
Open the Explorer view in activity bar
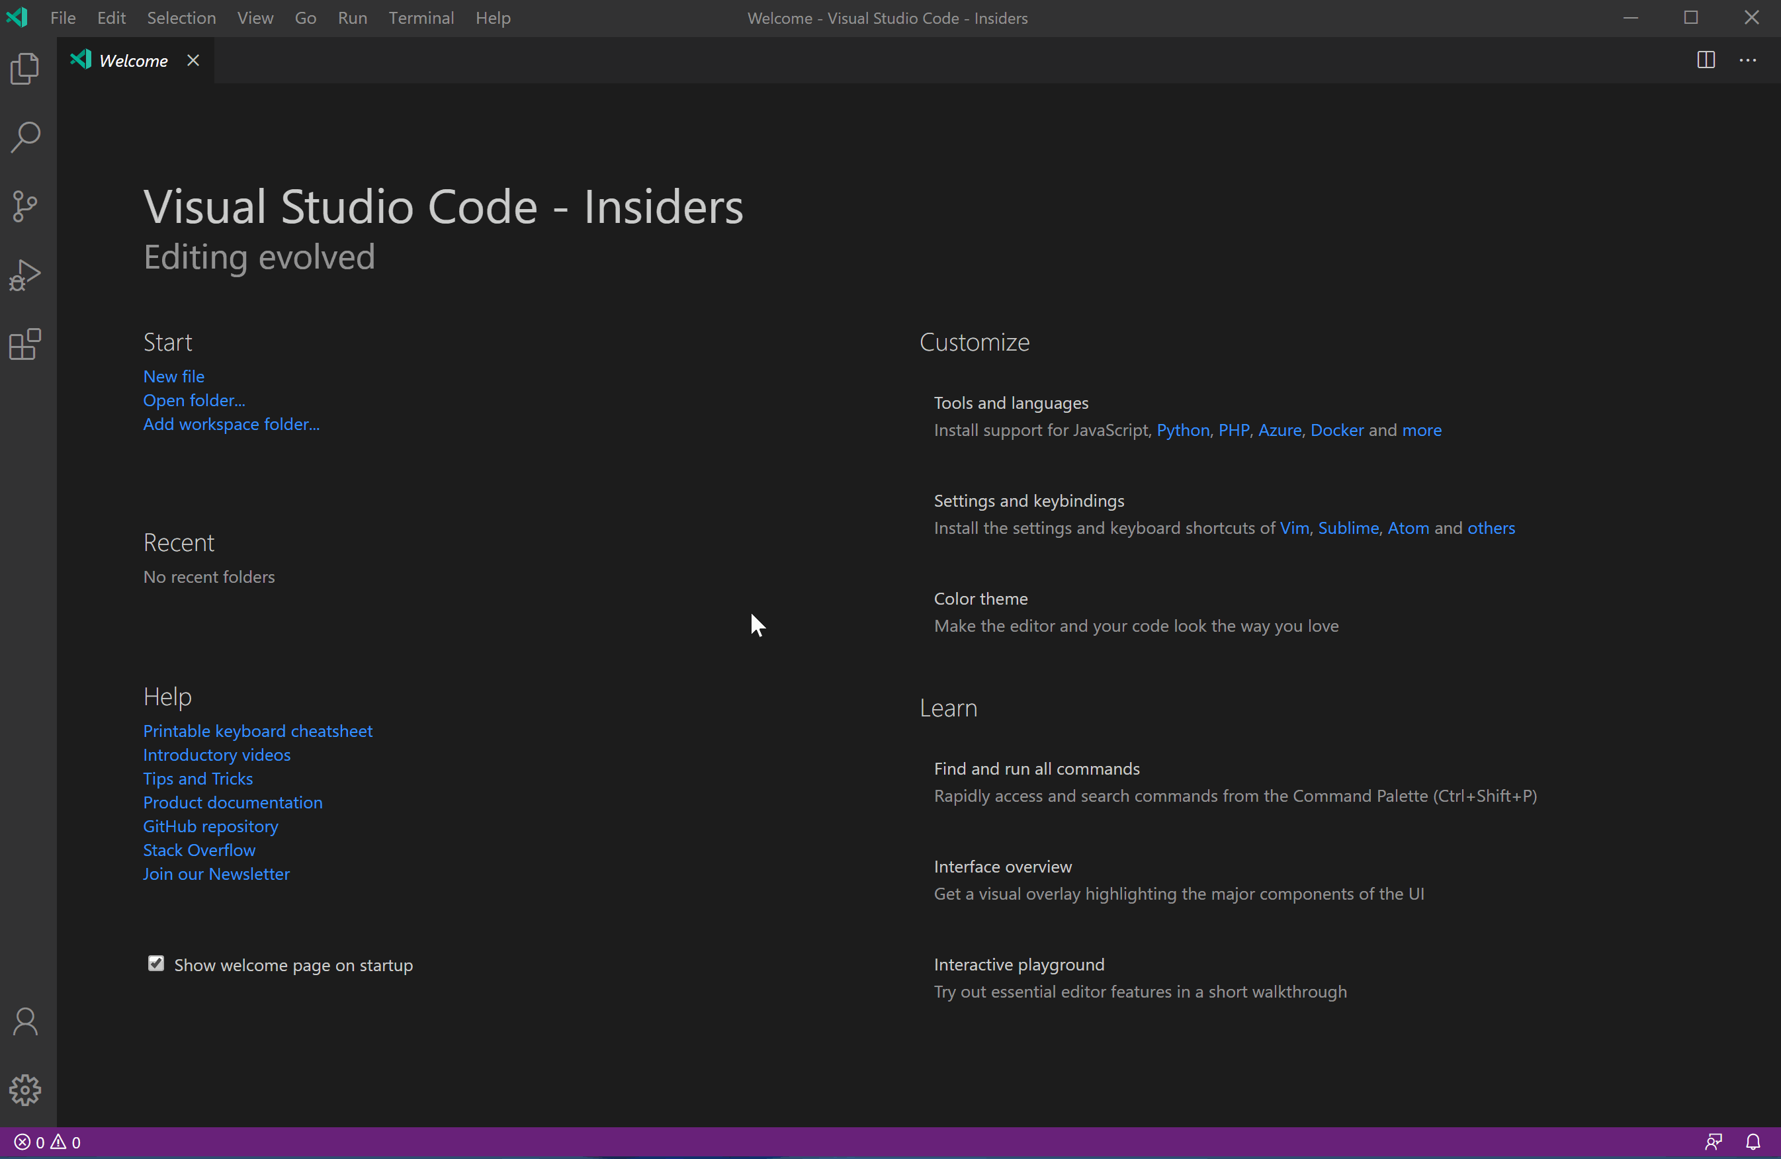(x=25, y=69)
